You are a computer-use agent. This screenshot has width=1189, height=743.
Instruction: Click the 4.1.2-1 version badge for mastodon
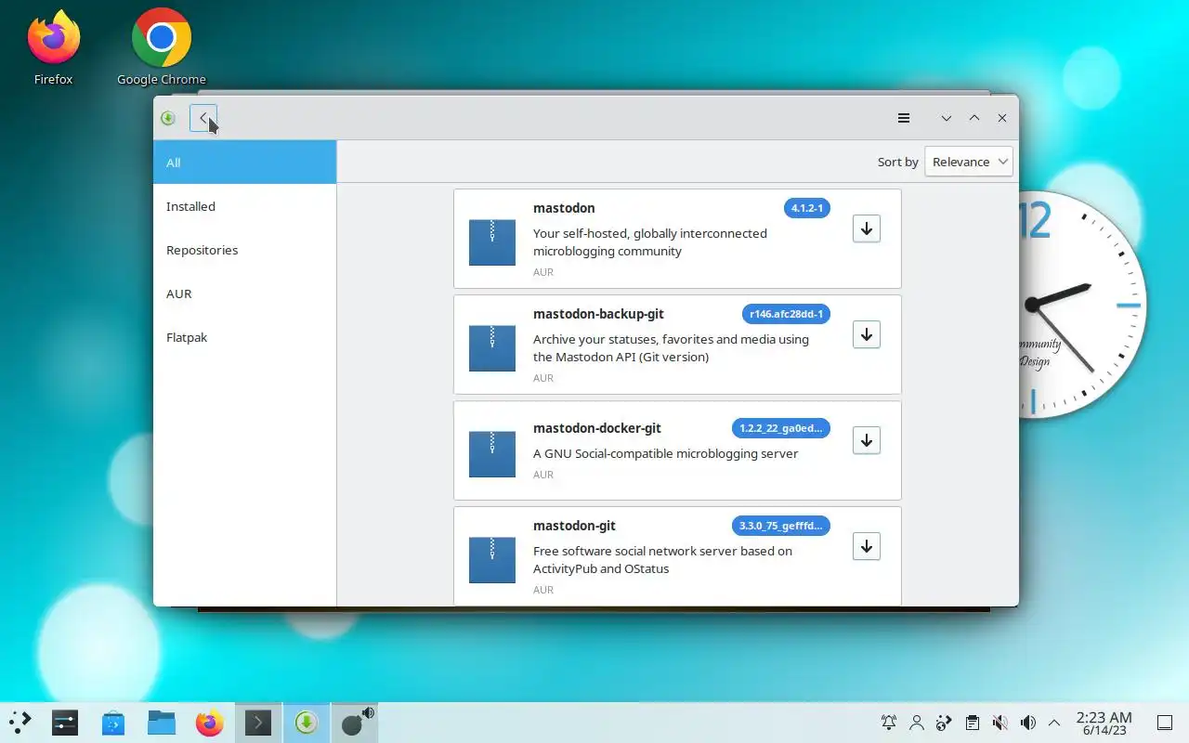807,208
